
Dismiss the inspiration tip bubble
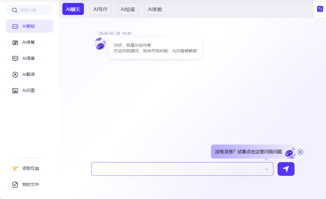pos(300,152)
